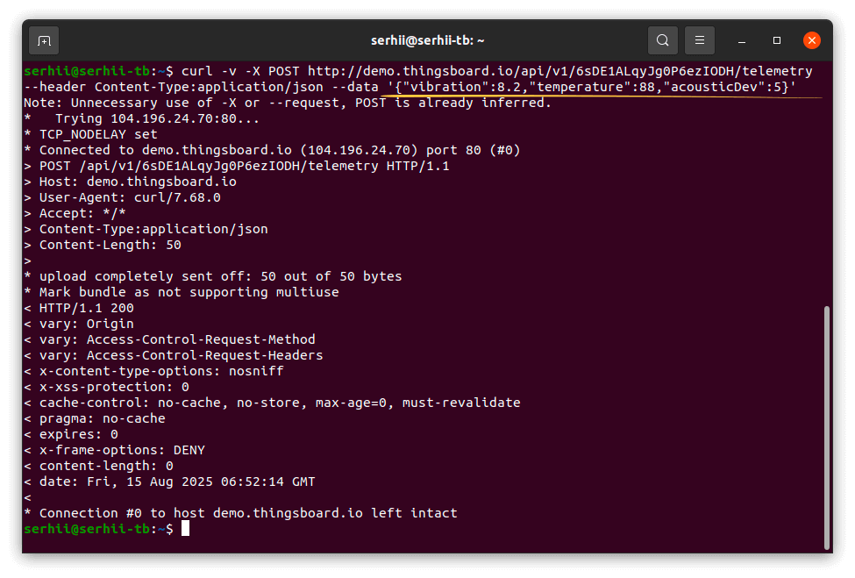Image resolution: width=855 pixels, height=578 pixels.
Task: Click the cache-control header line
Action: [x=280, y=403]
